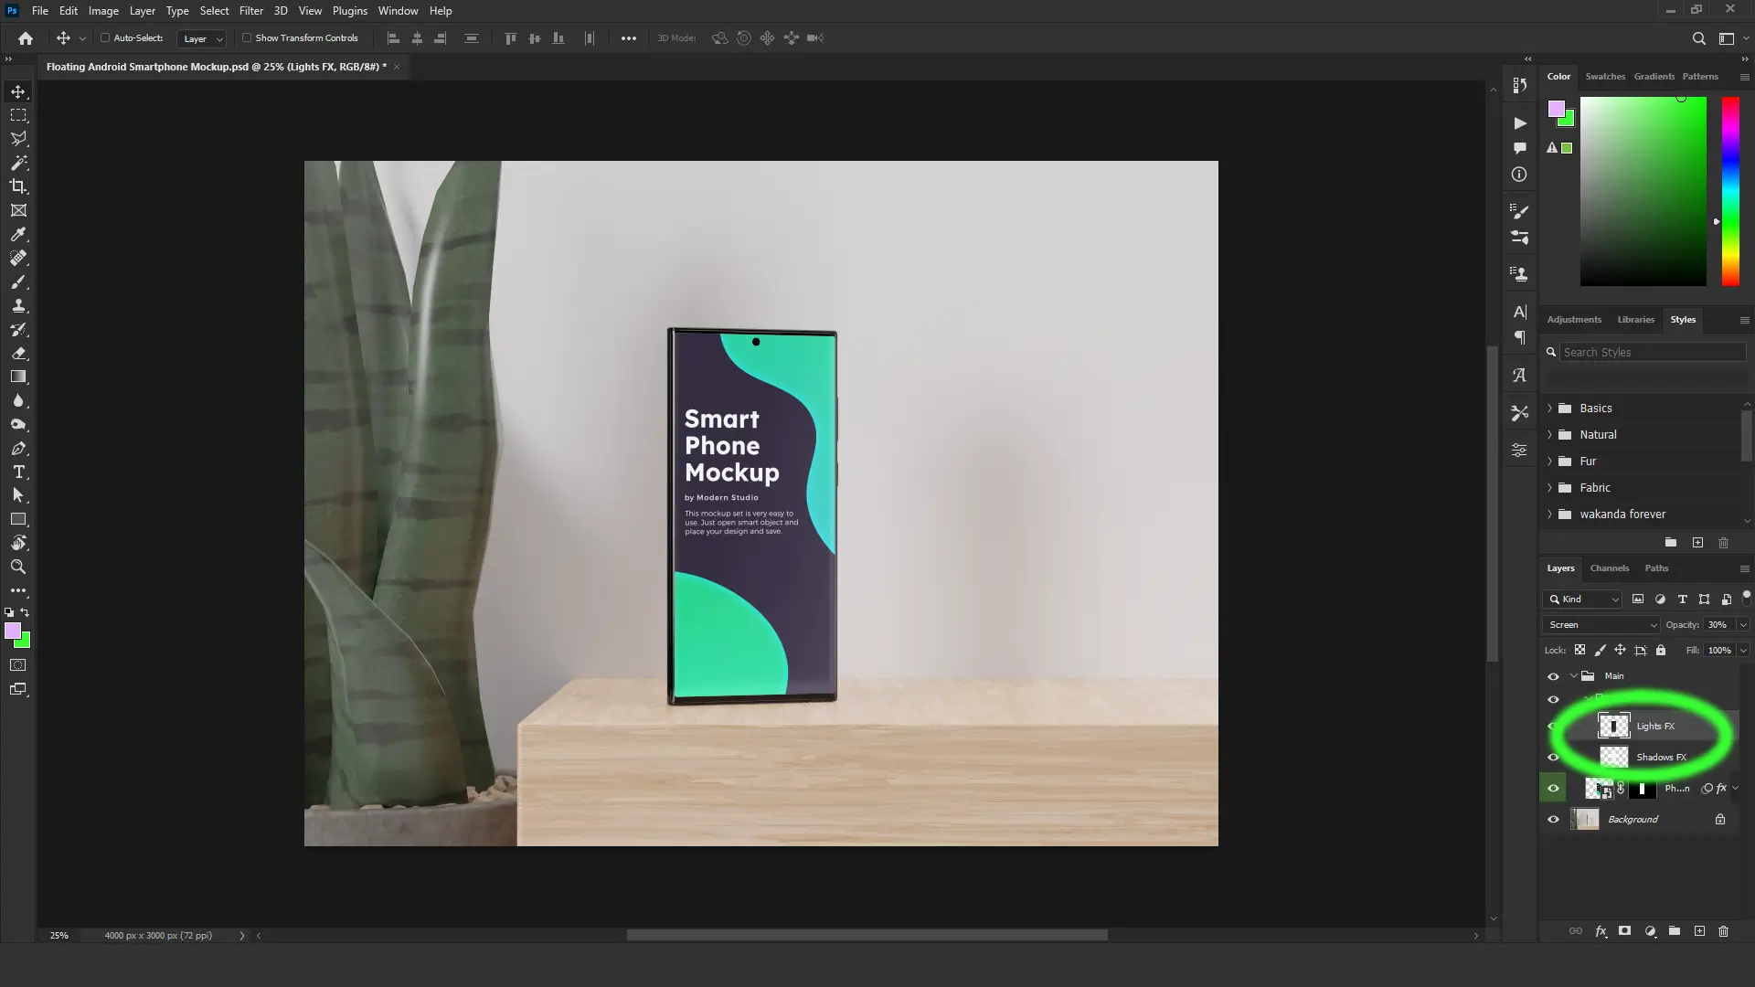Pick a color in the green color field
1755x987 pixels.
[1643, 191]
